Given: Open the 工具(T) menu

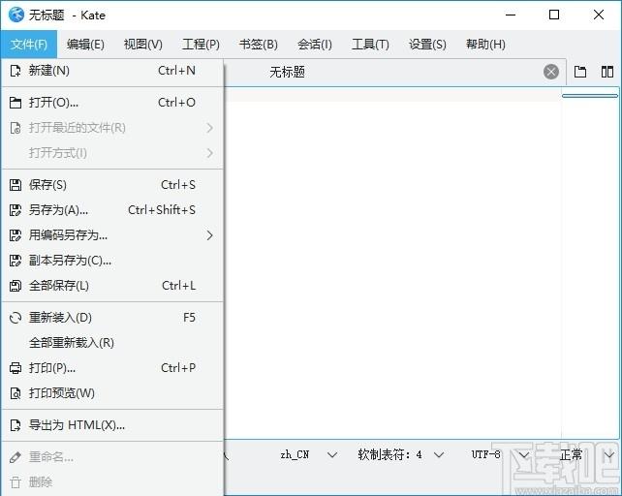Looking at the screenshot, I should point(370,44).
